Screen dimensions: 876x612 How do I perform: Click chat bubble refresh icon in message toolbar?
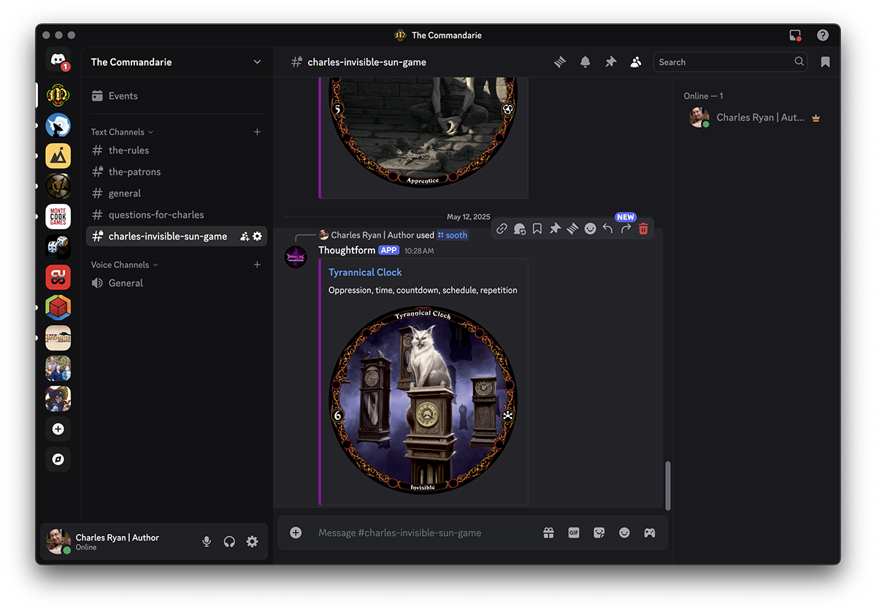pos(520,229)
